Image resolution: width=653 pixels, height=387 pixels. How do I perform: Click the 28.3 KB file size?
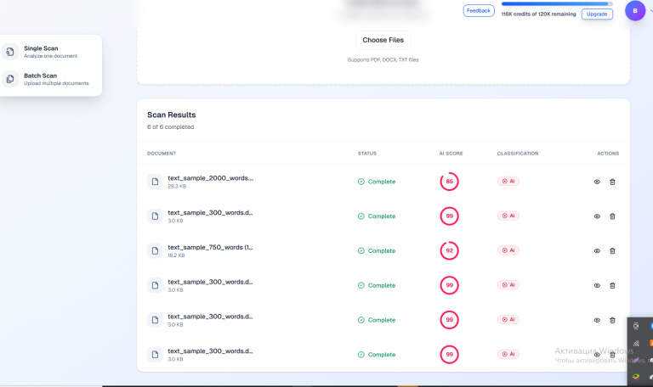coord(177,186)
